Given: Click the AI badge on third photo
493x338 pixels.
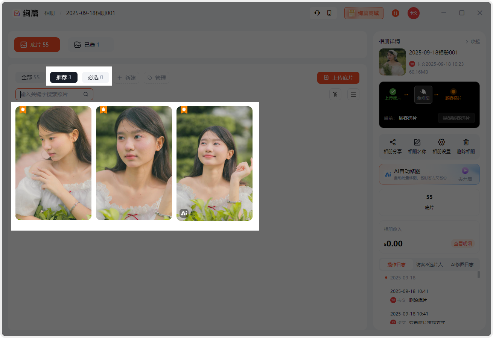Looking at the screenshot, I should [x=184, y=213].
